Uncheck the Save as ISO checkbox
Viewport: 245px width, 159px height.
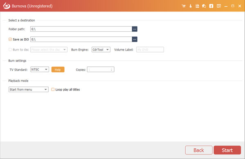click(10, 39)
